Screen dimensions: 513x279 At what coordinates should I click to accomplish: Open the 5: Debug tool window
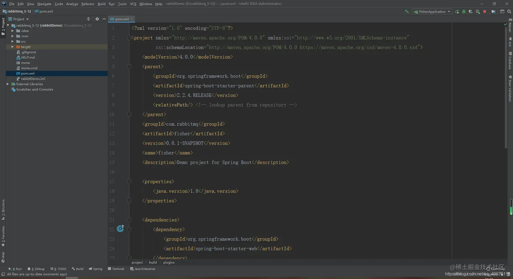(36, 269)
